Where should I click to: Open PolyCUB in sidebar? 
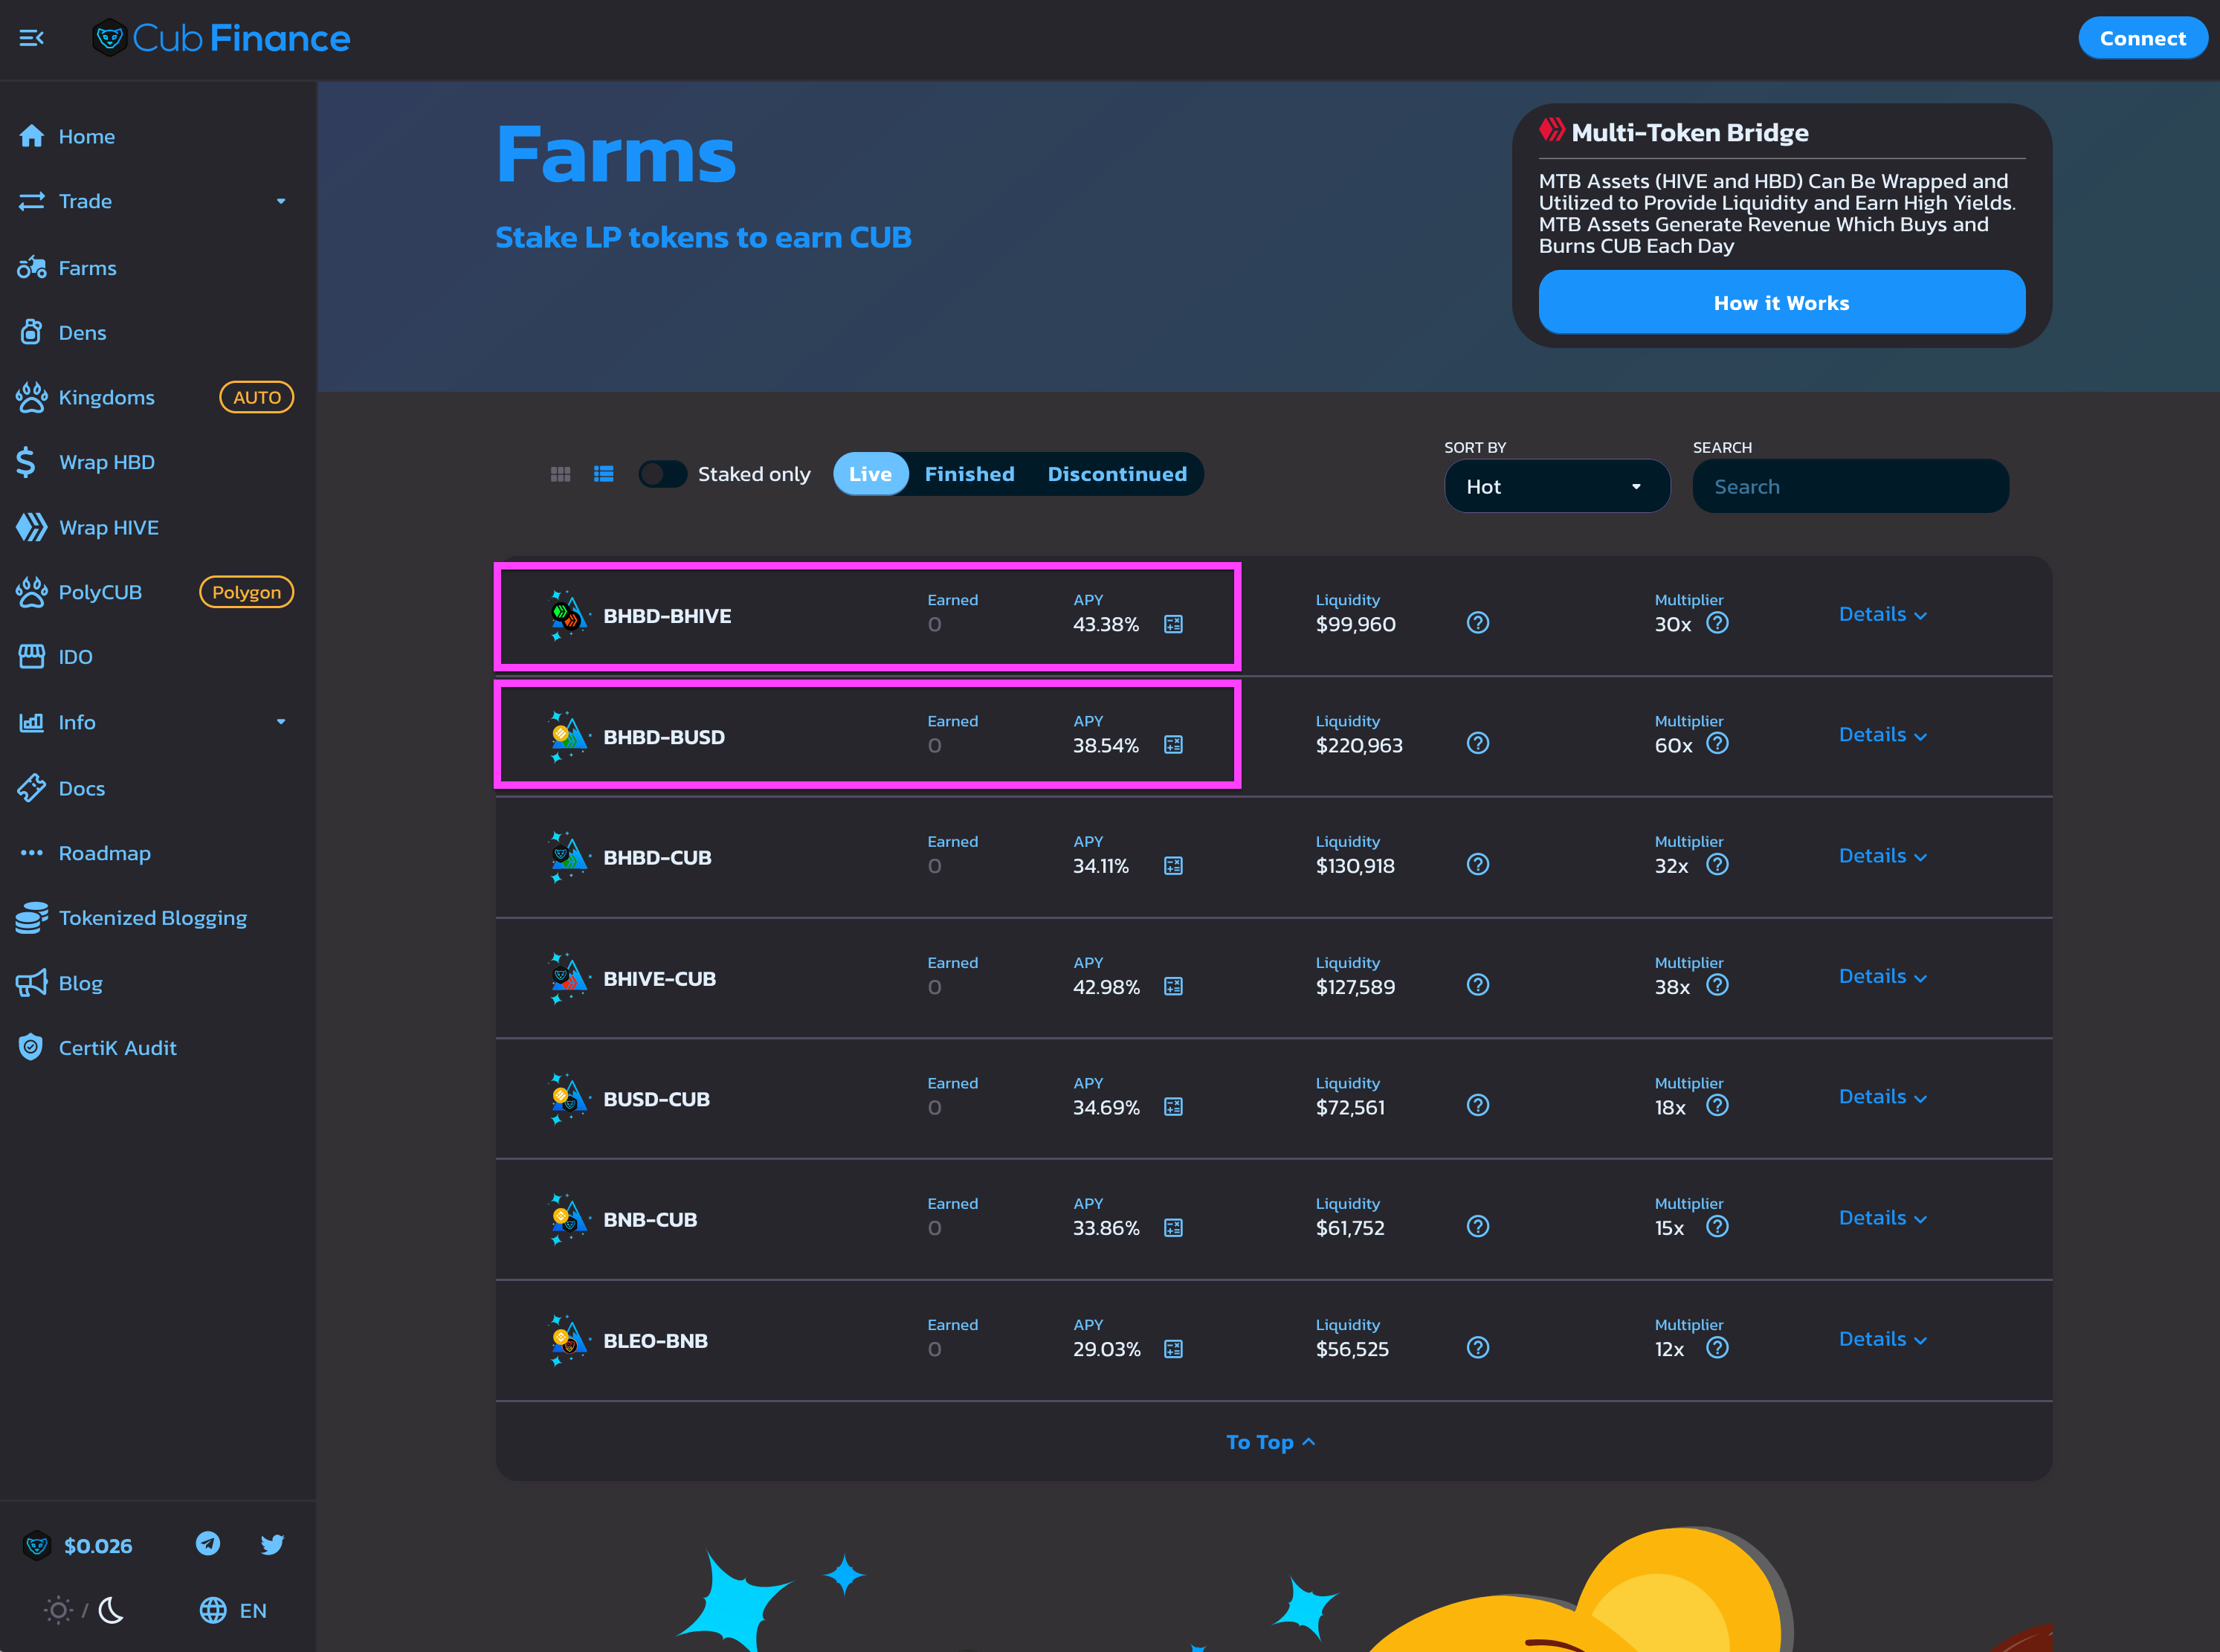[157, 592]
